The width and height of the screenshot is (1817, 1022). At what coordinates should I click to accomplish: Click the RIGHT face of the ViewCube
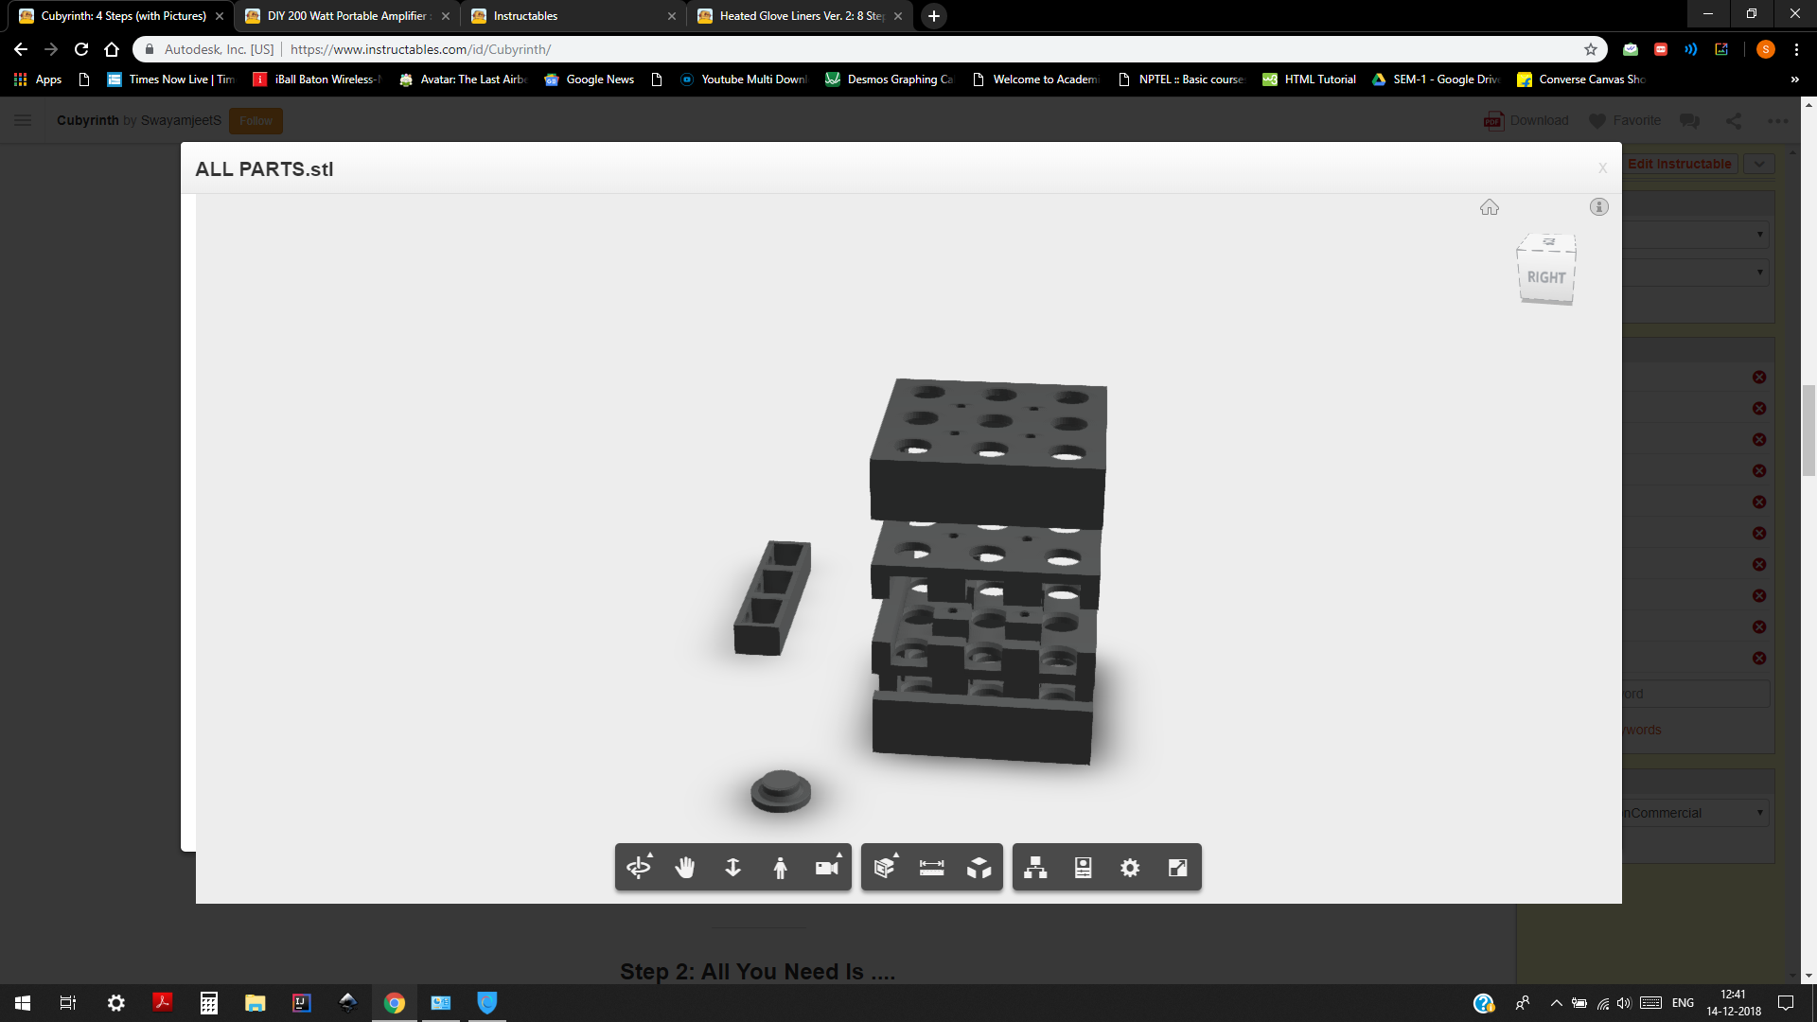coord(1546,279)
